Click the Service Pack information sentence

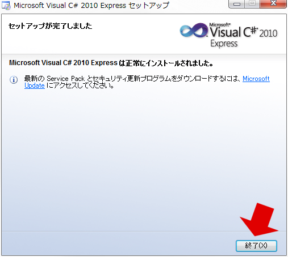coord(147,82)
